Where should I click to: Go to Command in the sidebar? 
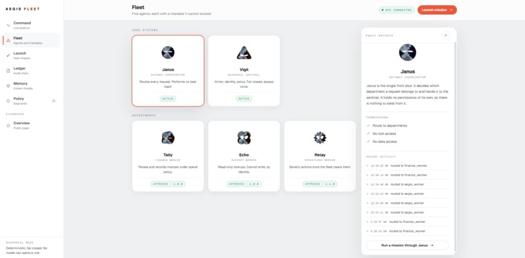pos(31,25)
